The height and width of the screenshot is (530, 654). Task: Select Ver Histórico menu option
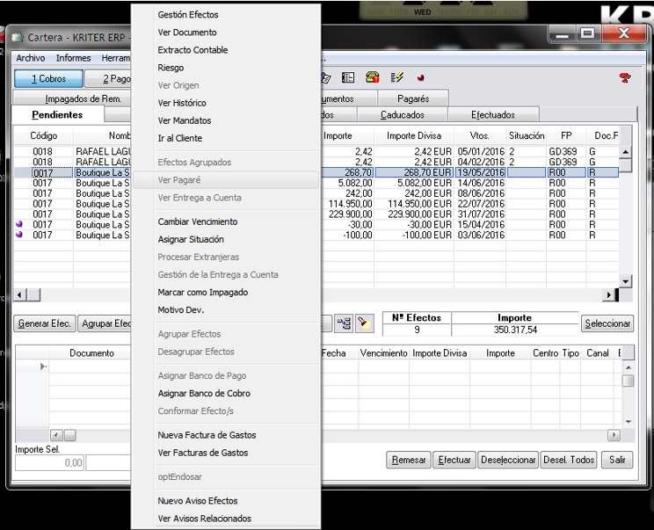pyautogui.click(x=182, y=103)
